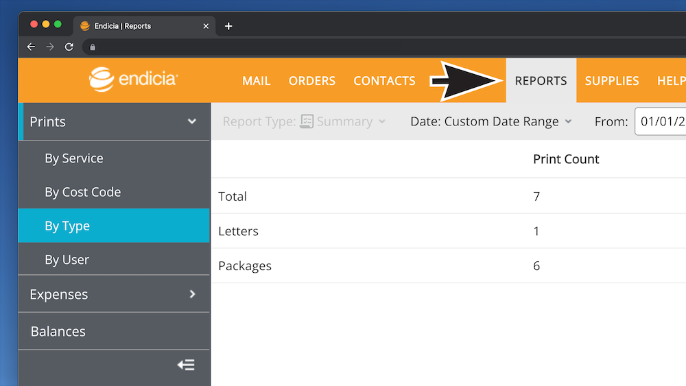Click the Print Count column header
The height and width of the screenshot is (386, 686).
click(566, 159)
